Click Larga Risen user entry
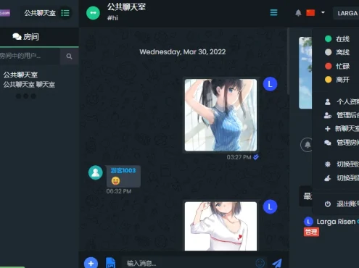The width and height of the screenshot is (359, 268). click(x=336, y=222)
